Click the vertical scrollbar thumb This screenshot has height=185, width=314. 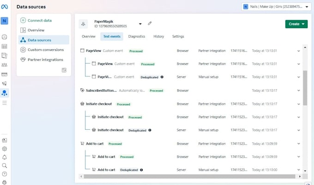click(305, 88)
